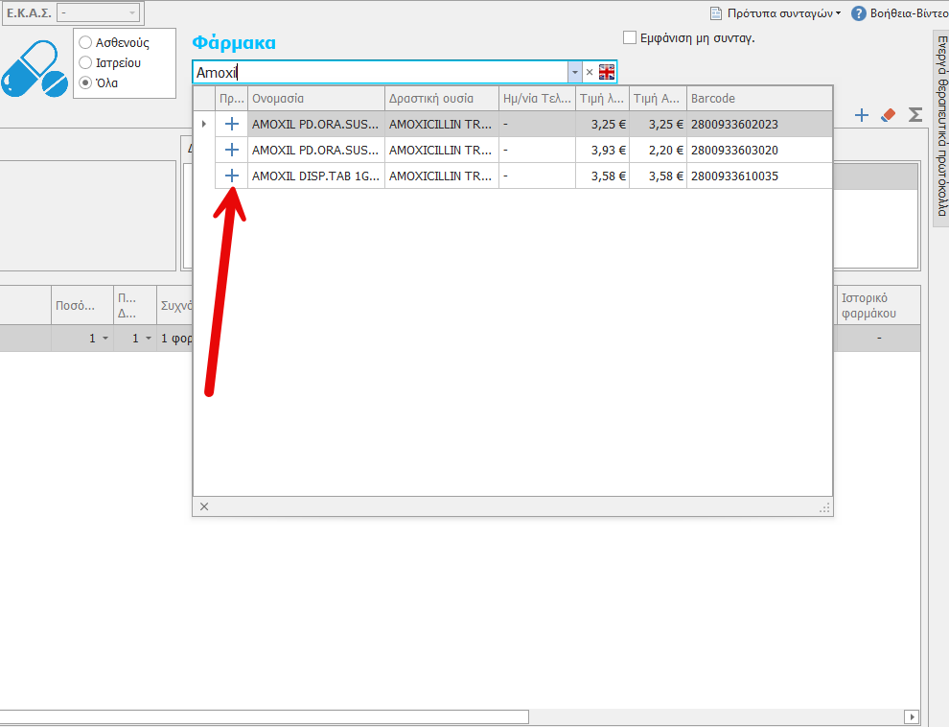The height and width of the screenshot is (727, 949).
Task: Close the dropdown results with bottom-left X
Action: (x=203, y=506)
